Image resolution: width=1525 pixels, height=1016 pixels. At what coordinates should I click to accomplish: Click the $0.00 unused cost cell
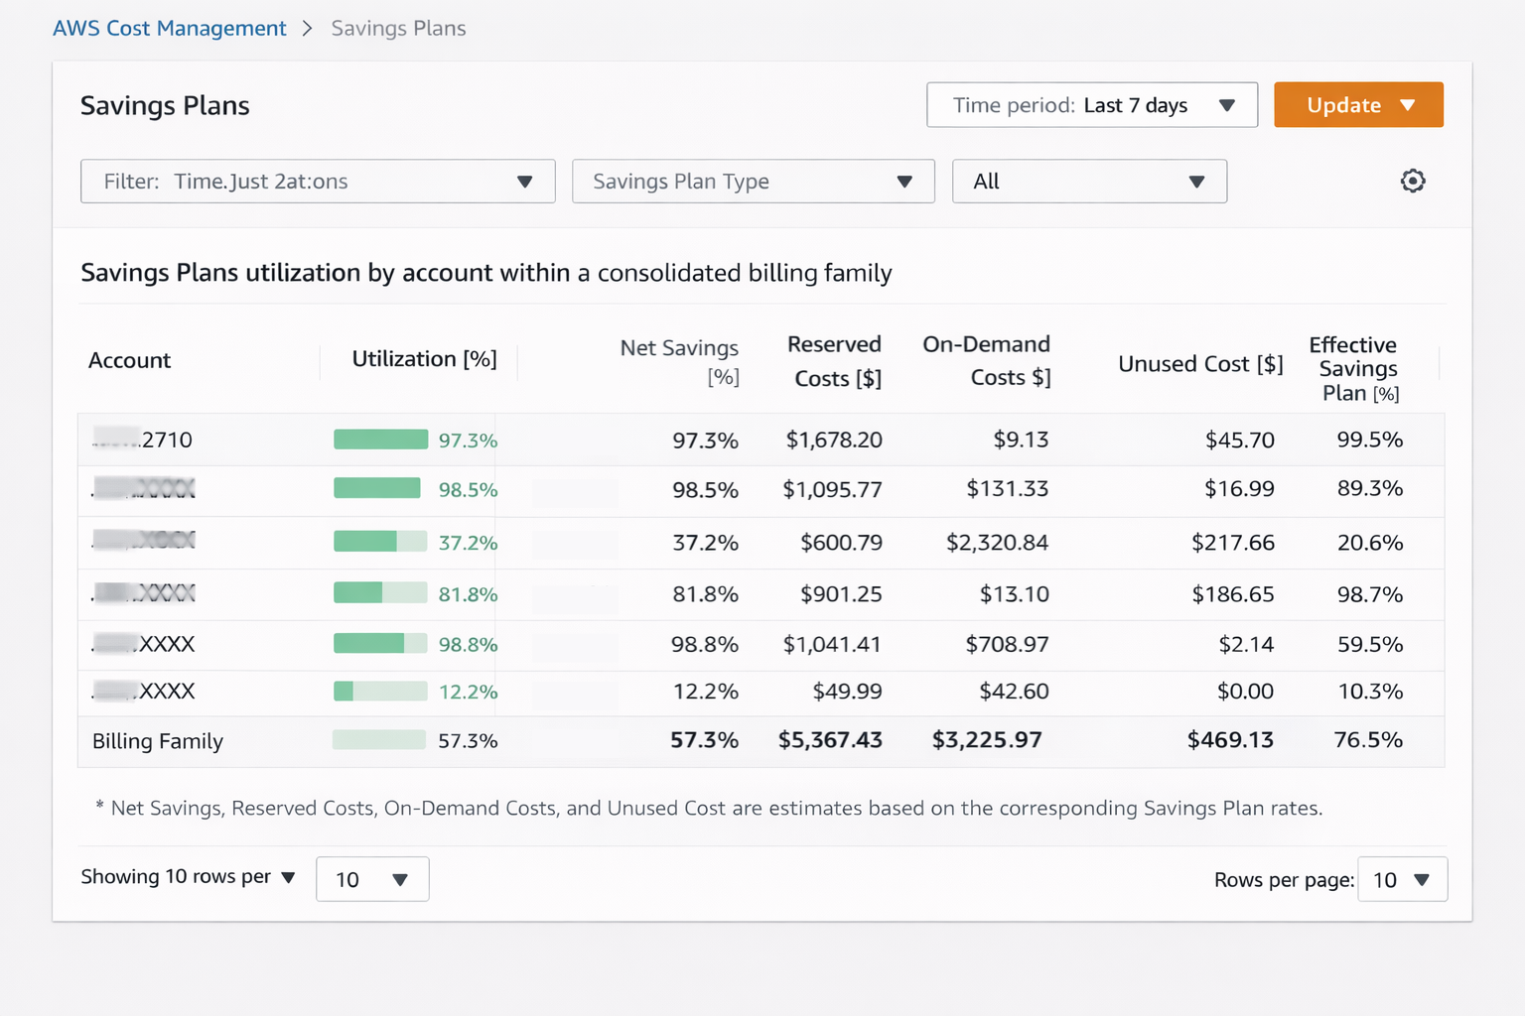point(1245,692)
